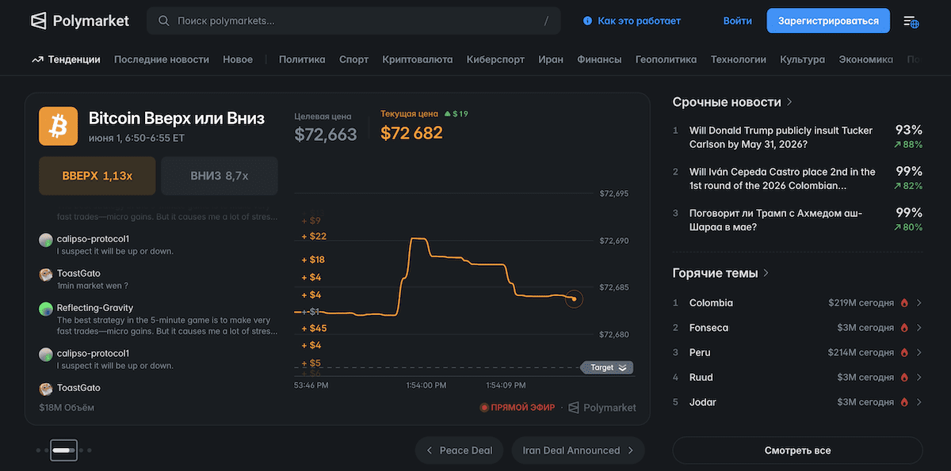The height and width of the screenshot is (471, 951).
Task: Open the Bitcoin Вверх или Вниз market title
Action: [177, 118]
